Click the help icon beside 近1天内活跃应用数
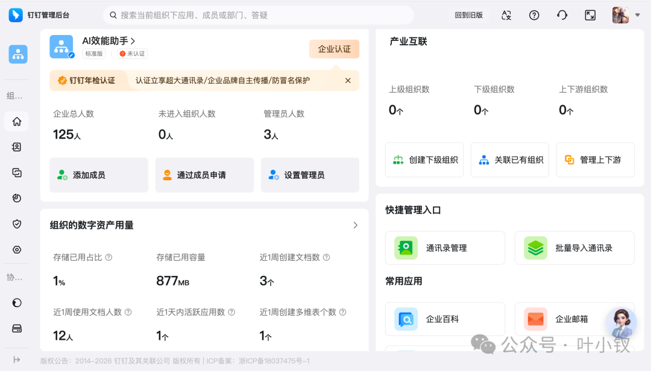The height and width of the screenshot is (371, 651). tap(231, 312)
